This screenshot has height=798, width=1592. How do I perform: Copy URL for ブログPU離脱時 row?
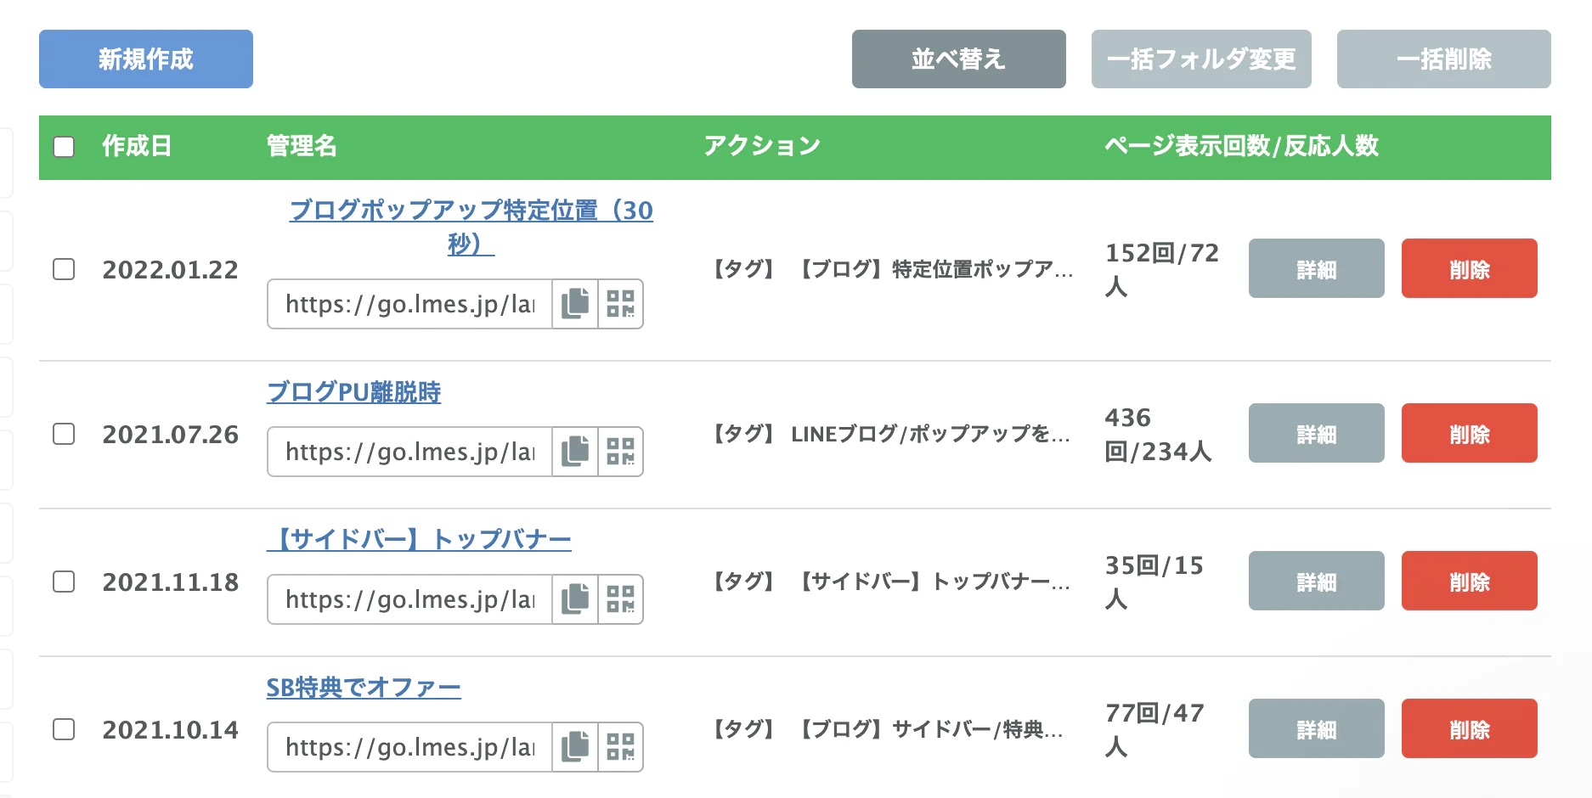(x=575, y=452)
